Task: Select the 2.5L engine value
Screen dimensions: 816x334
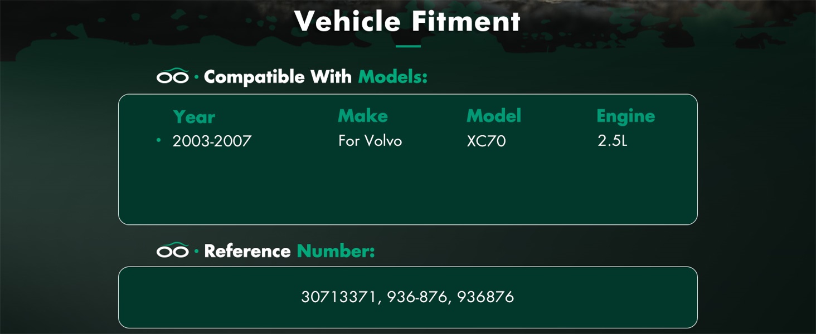Action: (x=613, y=141)
